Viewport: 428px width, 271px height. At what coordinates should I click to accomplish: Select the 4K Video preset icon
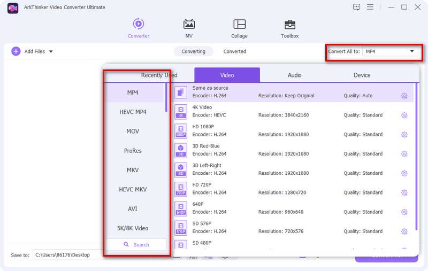[181, 112]
